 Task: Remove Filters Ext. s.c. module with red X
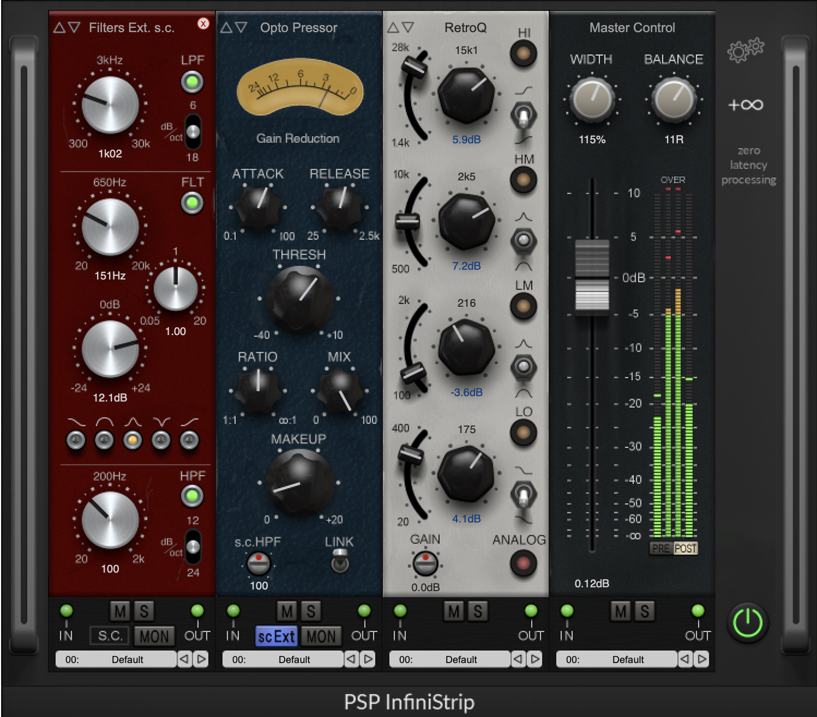point(203,23)
